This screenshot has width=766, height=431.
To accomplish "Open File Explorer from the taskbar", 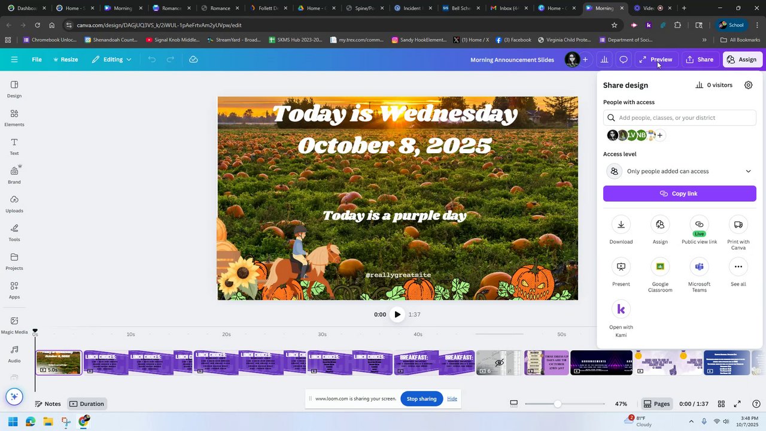I will [x=48, y=421].
